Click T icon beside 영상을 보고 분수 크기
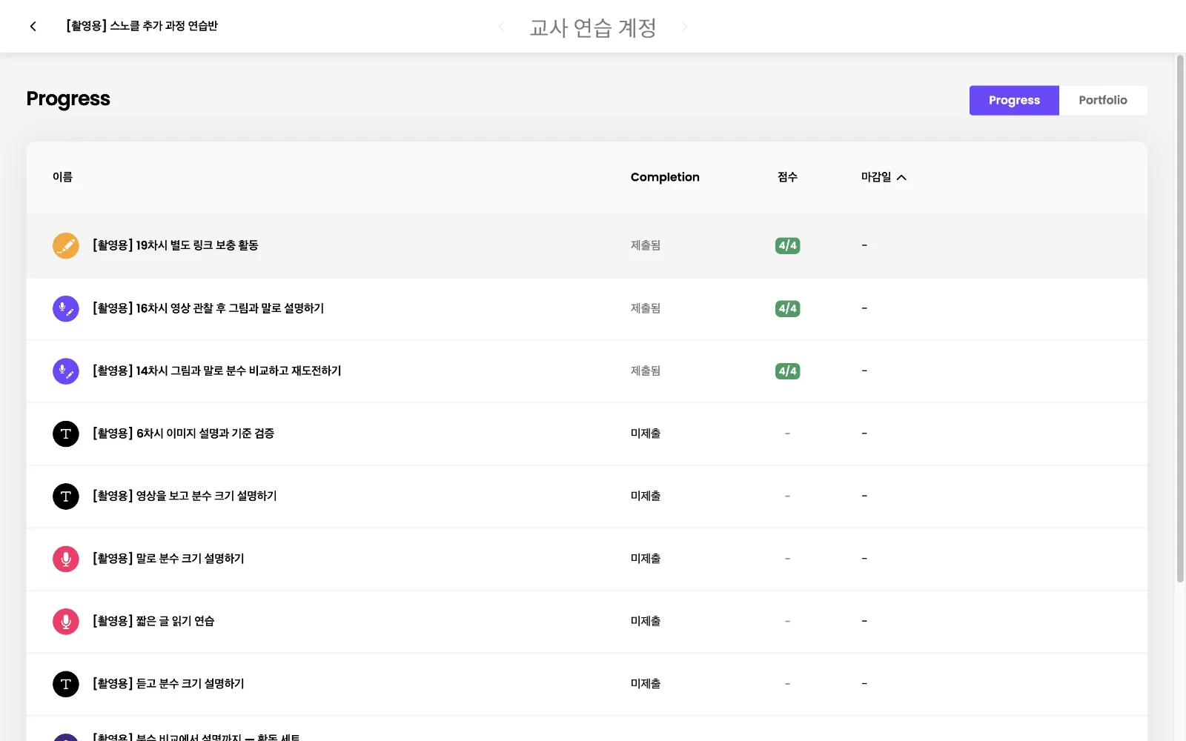Viewport: 1186px width, 741px height. (66, 496)
